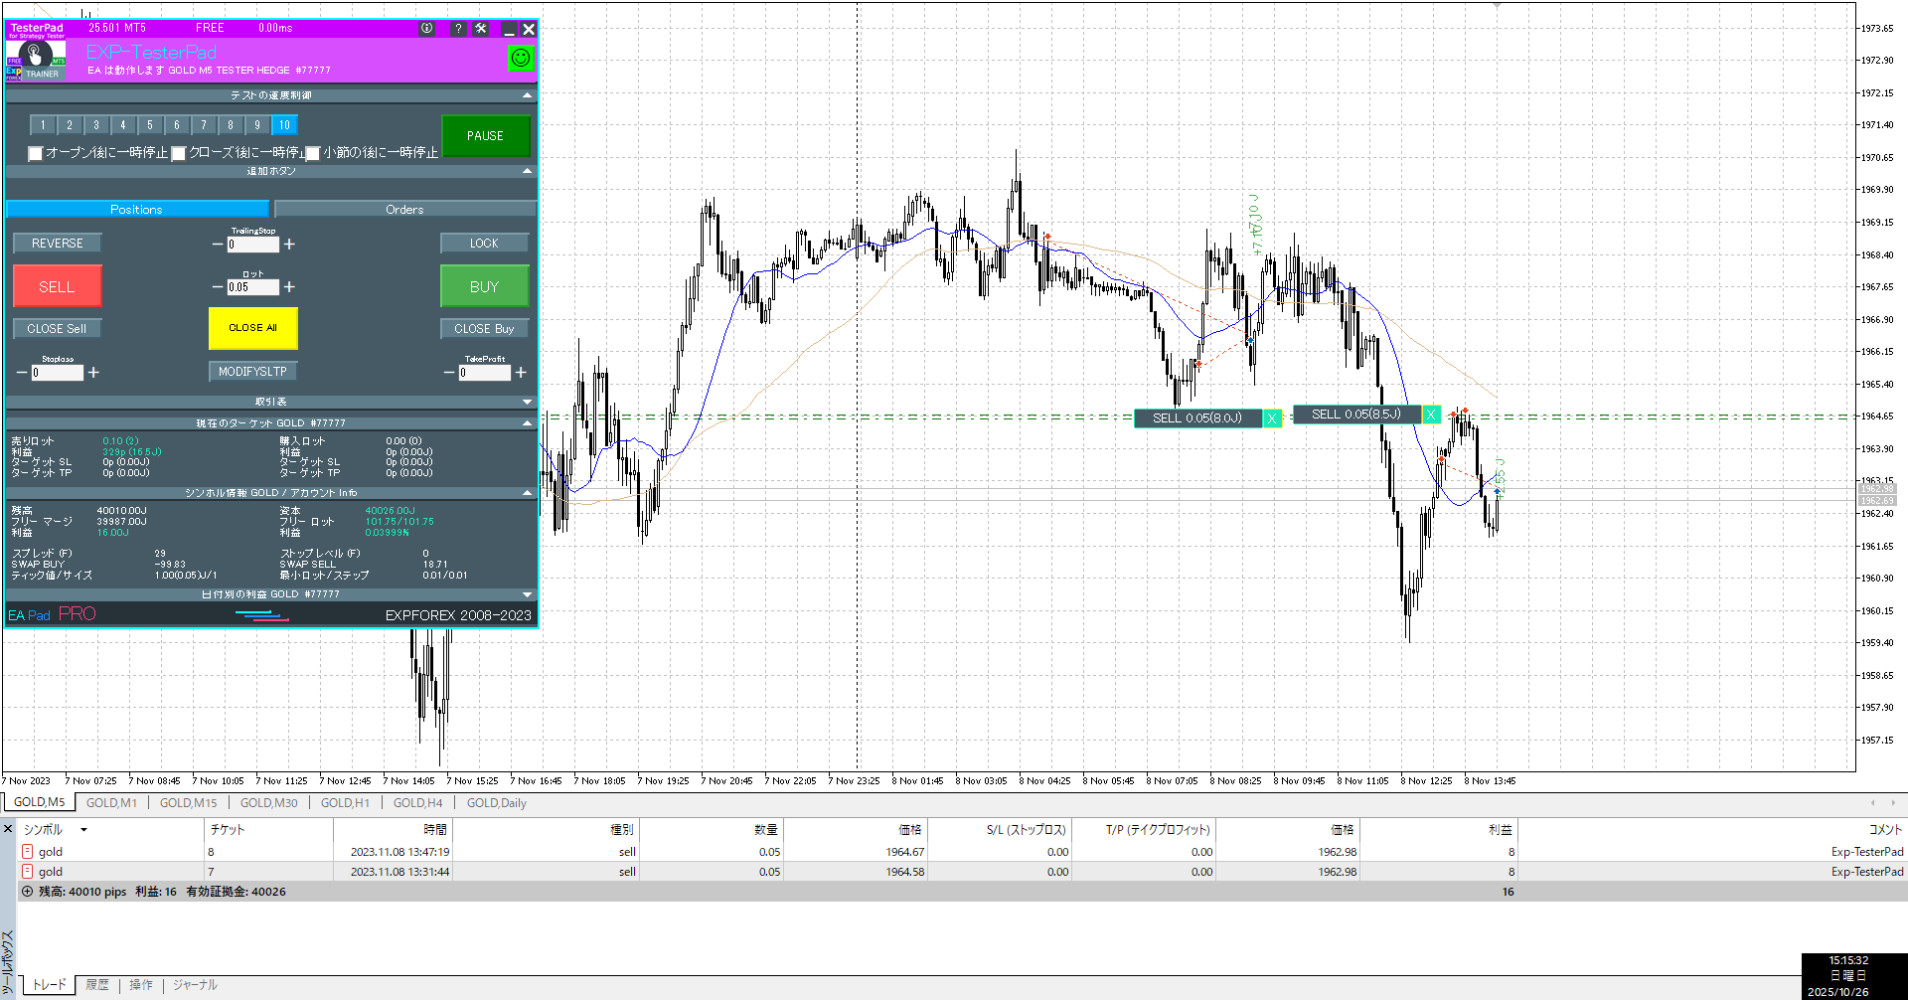Click the plus icon next to TakeProfit
Image resolution: width=1908 pixels, height=1000 pixels.
pyautogui.click(x=521, y=373)
